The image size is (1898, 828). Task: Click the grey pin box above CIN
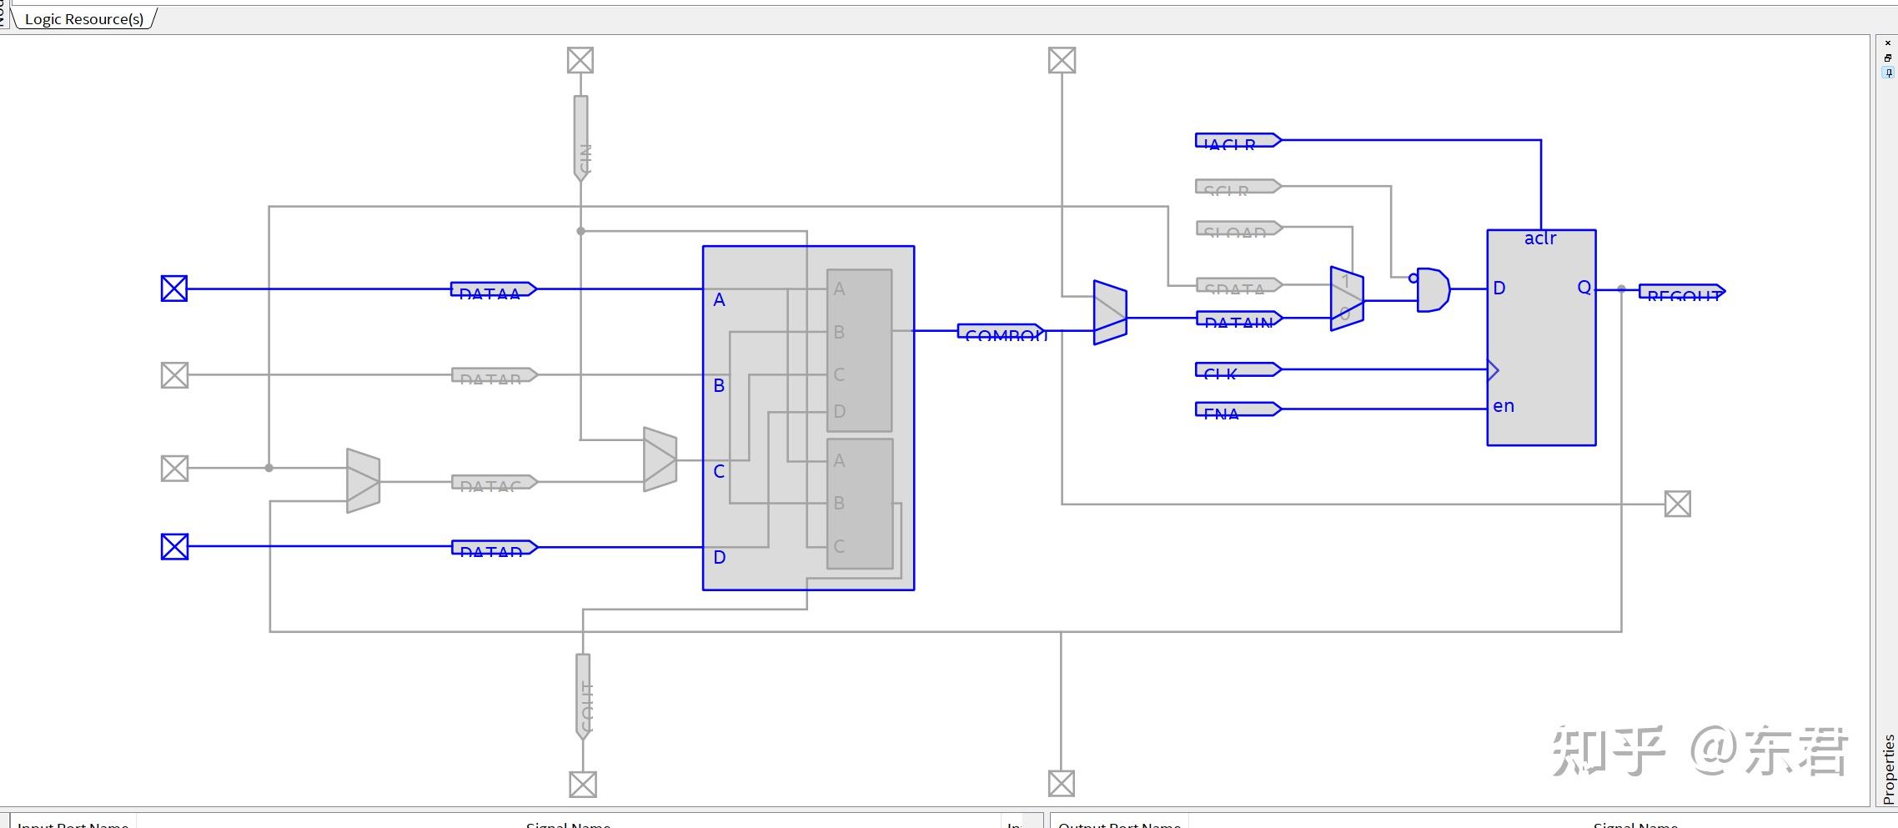coord(580,60)
